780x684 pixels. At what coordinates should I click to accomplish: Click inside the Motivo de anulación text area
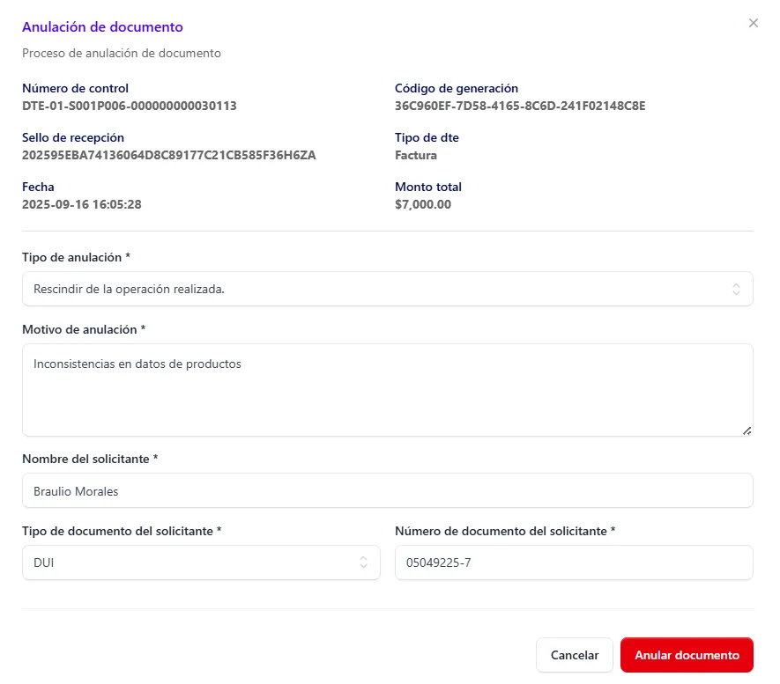click(388, 387)
